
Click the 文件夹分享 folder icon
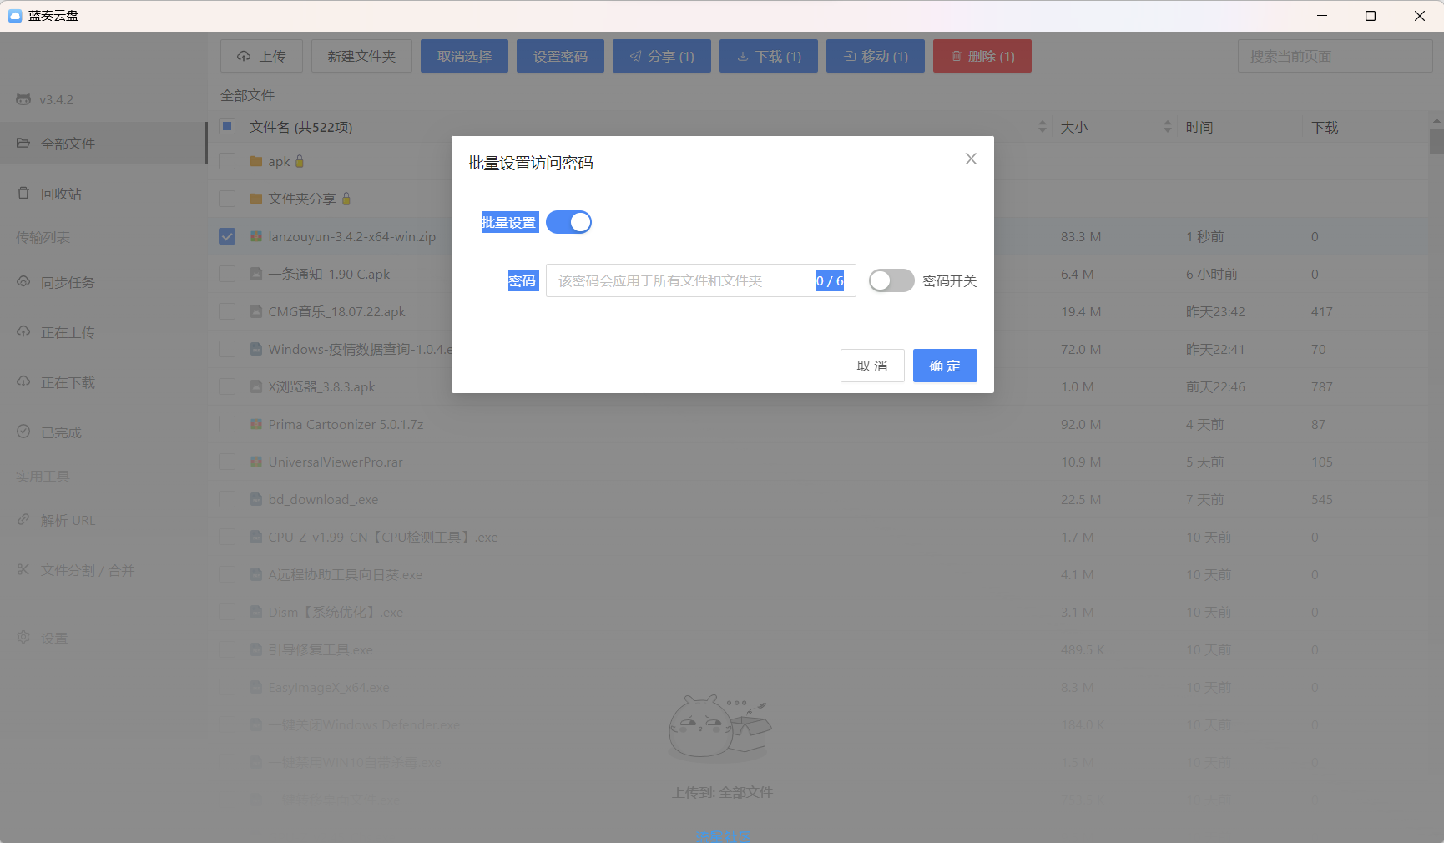256,199
